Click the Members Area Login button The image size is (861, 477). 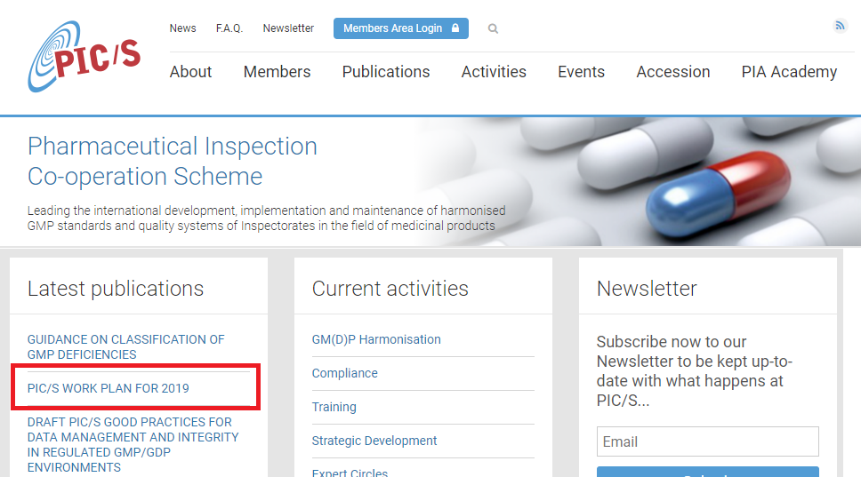401,28
